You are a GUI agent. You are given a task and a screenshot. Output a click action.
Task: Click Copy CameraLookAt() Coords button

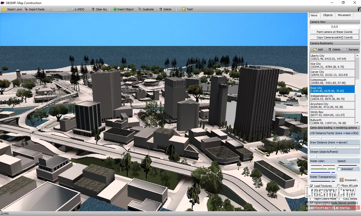334,37
